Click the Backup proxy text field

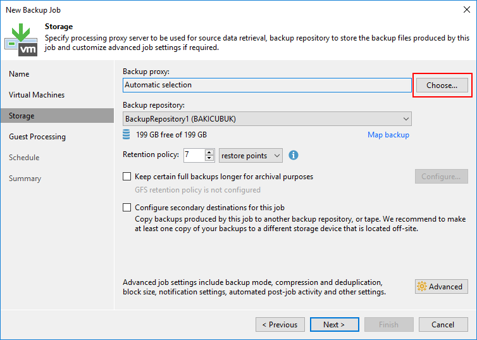pyautogui.click(x=266, y=85)
